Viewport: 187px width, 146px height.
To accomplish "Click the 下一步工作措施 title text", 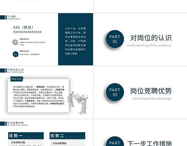I will 150,143.
